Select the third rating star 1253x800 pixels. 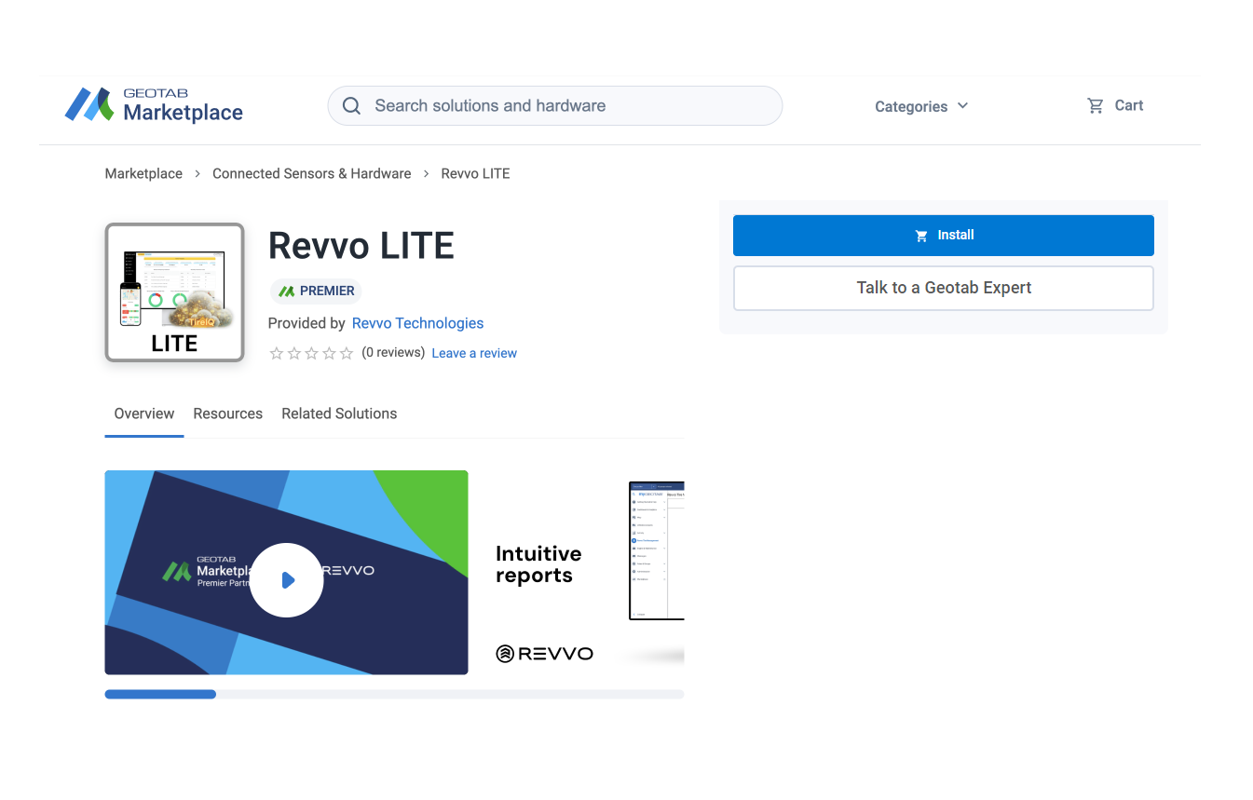click(311, 354)
